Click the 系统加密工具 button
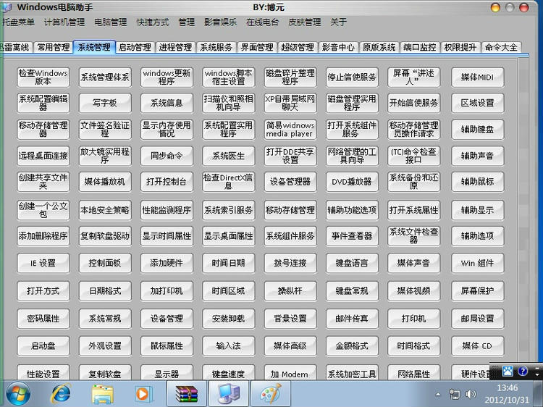This screenshot has height=407, width=543. (352, 372)
